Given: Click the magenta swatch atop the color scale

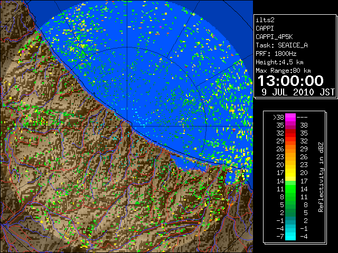Looking at the screenshot, I should 290,118.
